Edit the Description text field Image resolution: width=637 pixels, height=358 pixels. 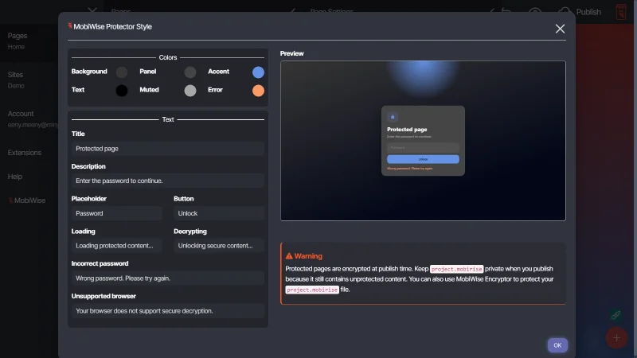[168, 181]
